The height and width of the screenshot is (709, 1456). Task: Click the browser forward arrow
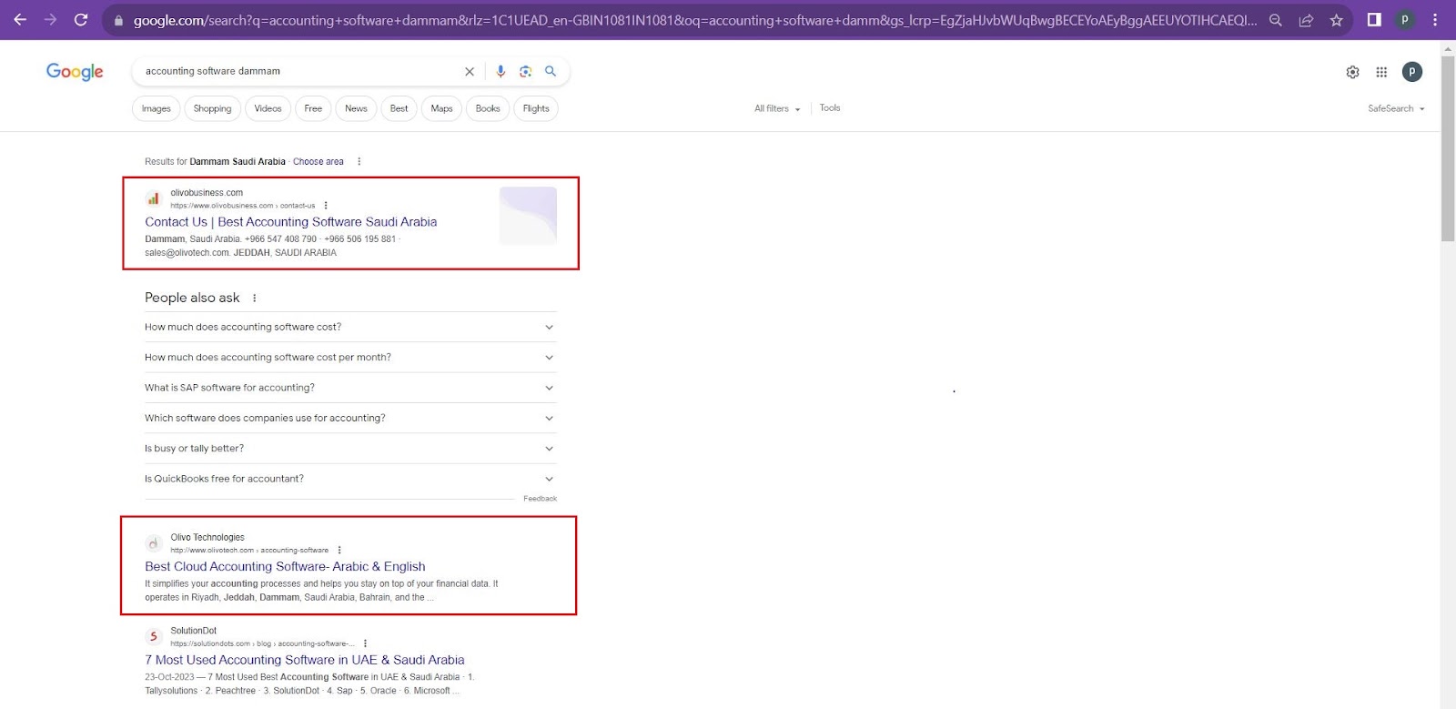[x=50, y=19]
